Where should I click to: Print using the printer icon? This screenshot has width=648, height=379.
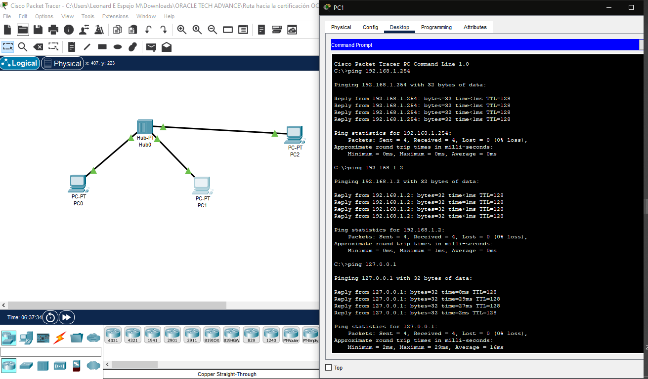click(x=53, y=30)
